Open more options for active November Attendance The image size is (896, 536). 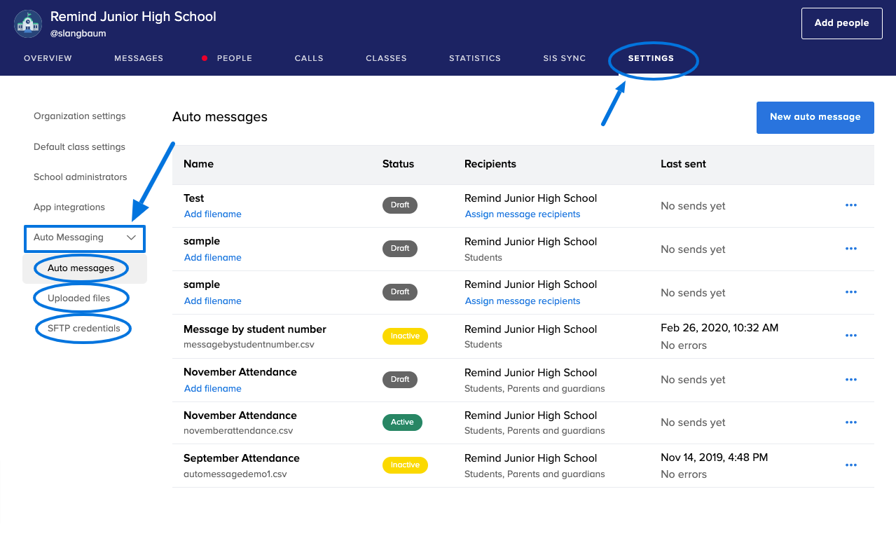pos(851,422)
